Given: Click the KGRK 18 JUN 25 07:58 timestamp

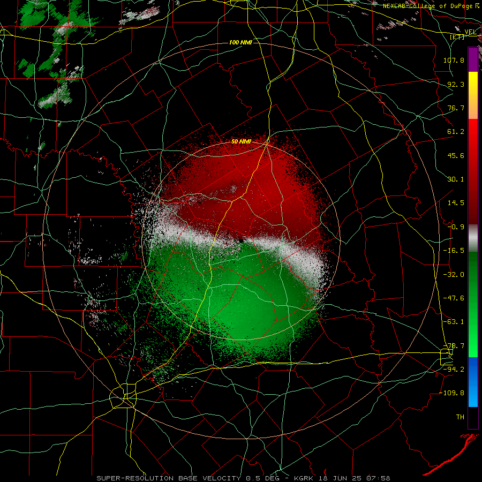Looking at the screenshot, I should (x=342, y=478).
